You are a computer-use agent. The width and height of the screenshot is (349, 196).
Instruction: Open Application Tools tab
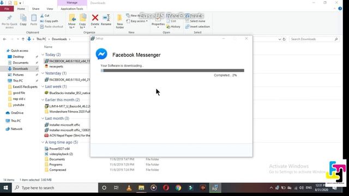point(72,9)
